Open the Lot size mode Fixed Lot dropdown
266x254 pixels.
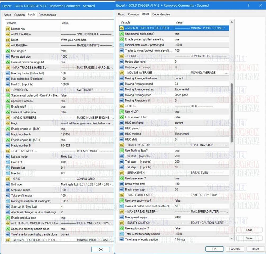click(87, 156)
